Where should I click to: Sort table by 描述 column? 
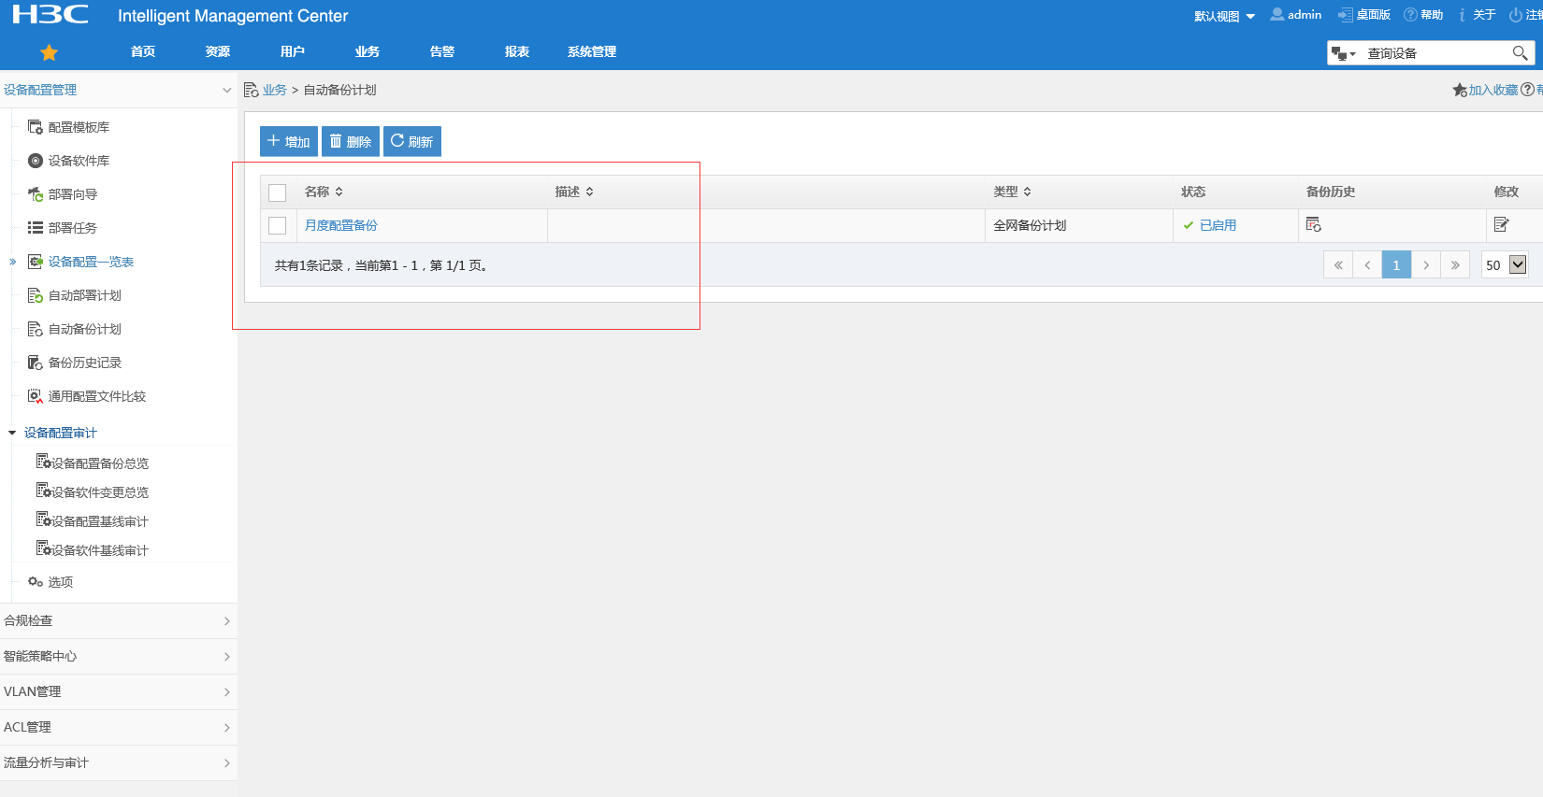pyautogui.click(x=574, y=192)
